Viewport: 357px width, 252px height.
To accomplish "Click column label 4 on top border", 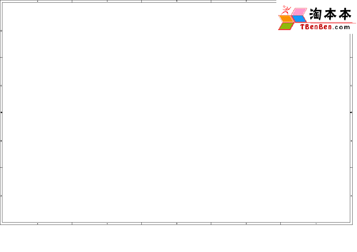I will pos(107,1).
